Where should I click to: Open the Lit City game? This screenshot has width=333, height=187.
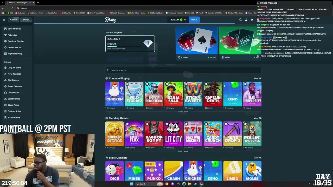tap(174, 134)
